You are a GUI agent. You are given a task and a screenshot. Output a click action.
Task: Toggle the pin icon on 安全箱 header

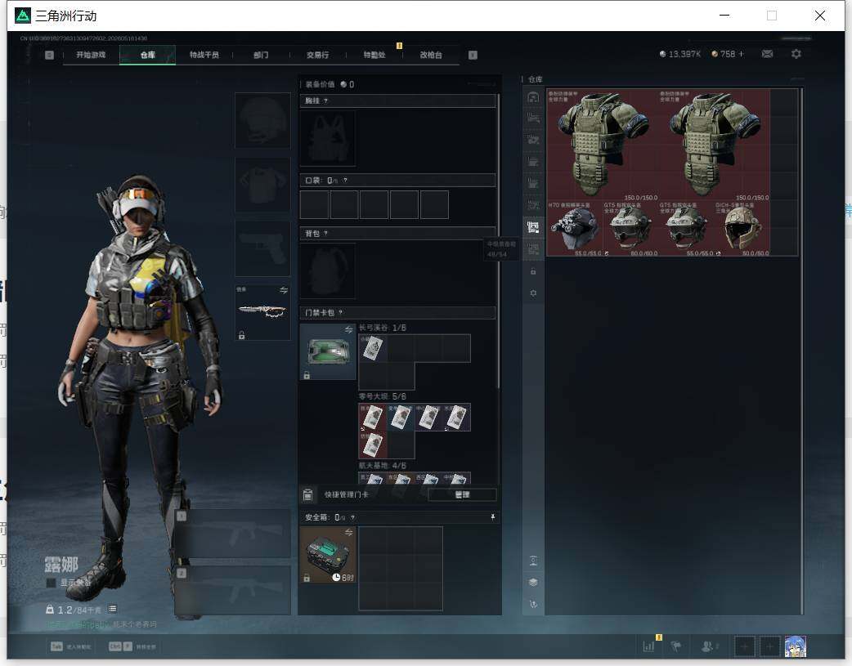pyautogui.click(x=493, y=517)
